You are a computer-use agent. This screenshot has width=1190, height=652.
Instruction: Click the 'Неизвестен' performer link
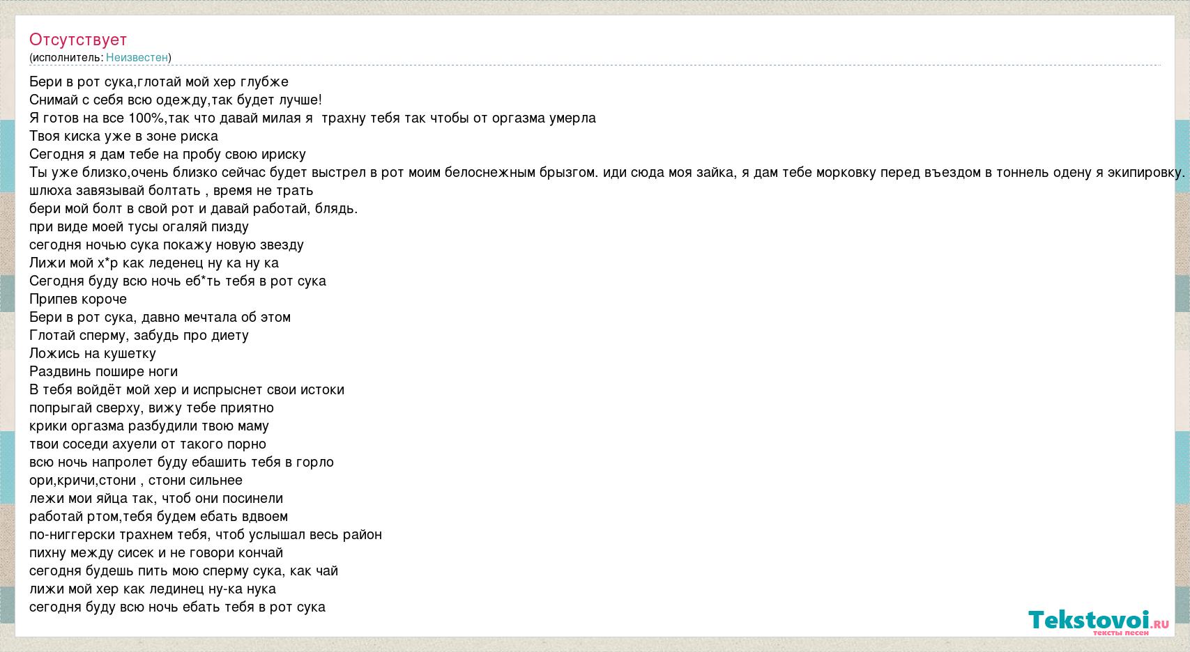(x=137, y=57)
